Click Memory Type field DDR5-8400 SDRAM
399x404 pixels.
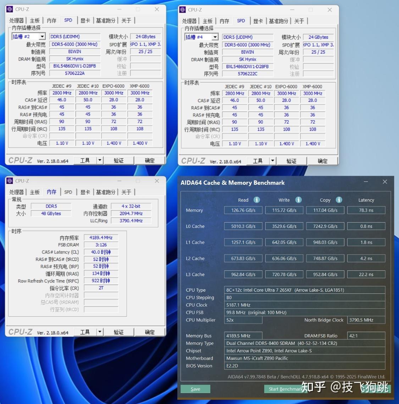[305, 343]
